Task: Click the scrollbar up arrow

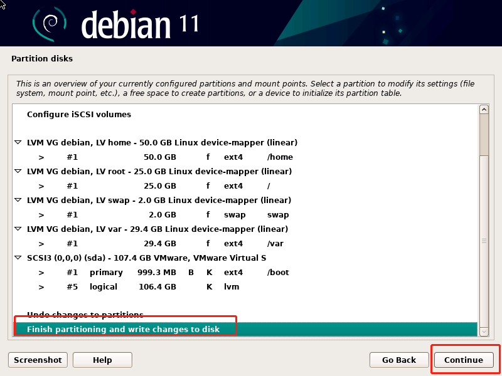Action: [x=484, y=110]
